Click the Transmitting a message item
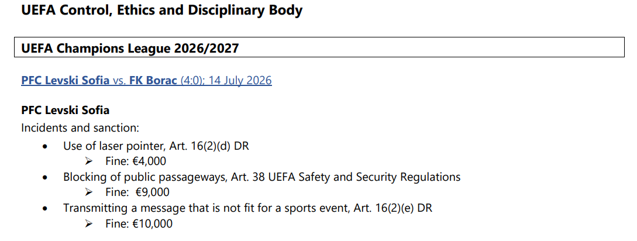 (x=248, y=208)
